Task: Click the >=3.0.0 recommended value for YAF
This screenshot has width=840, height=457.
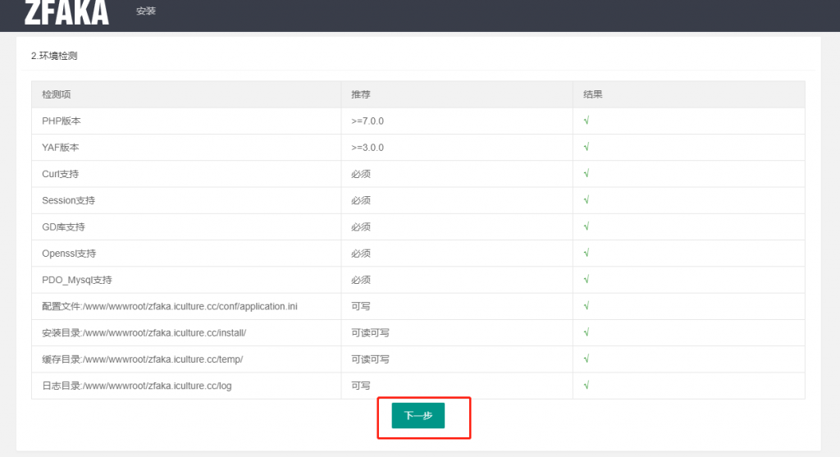Action: pos(367,148)
